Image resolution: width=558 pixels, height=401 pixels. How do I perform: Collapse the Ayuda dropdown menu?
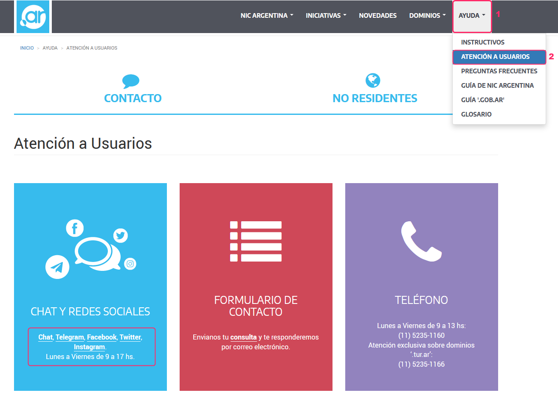pyautogui.click(x=471, y=16)
